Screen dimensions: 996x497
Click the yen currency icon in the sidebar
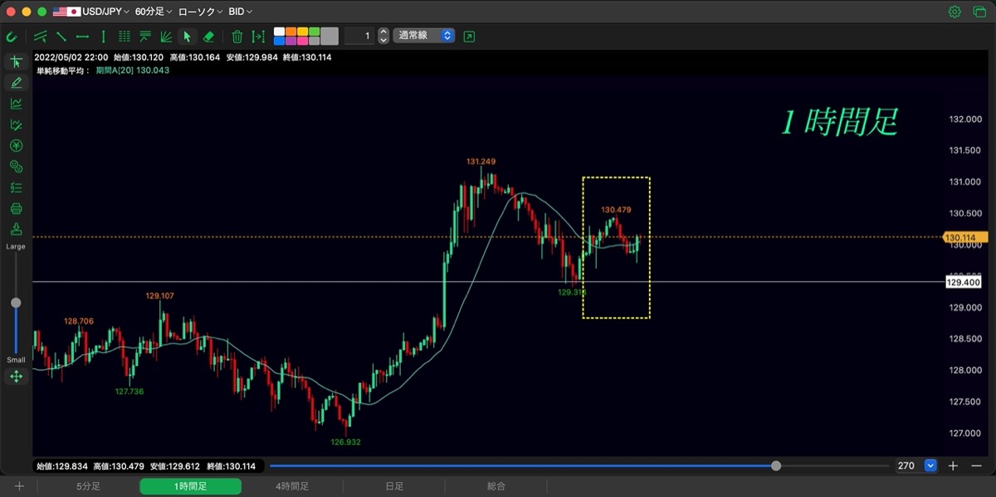[16, 146]
